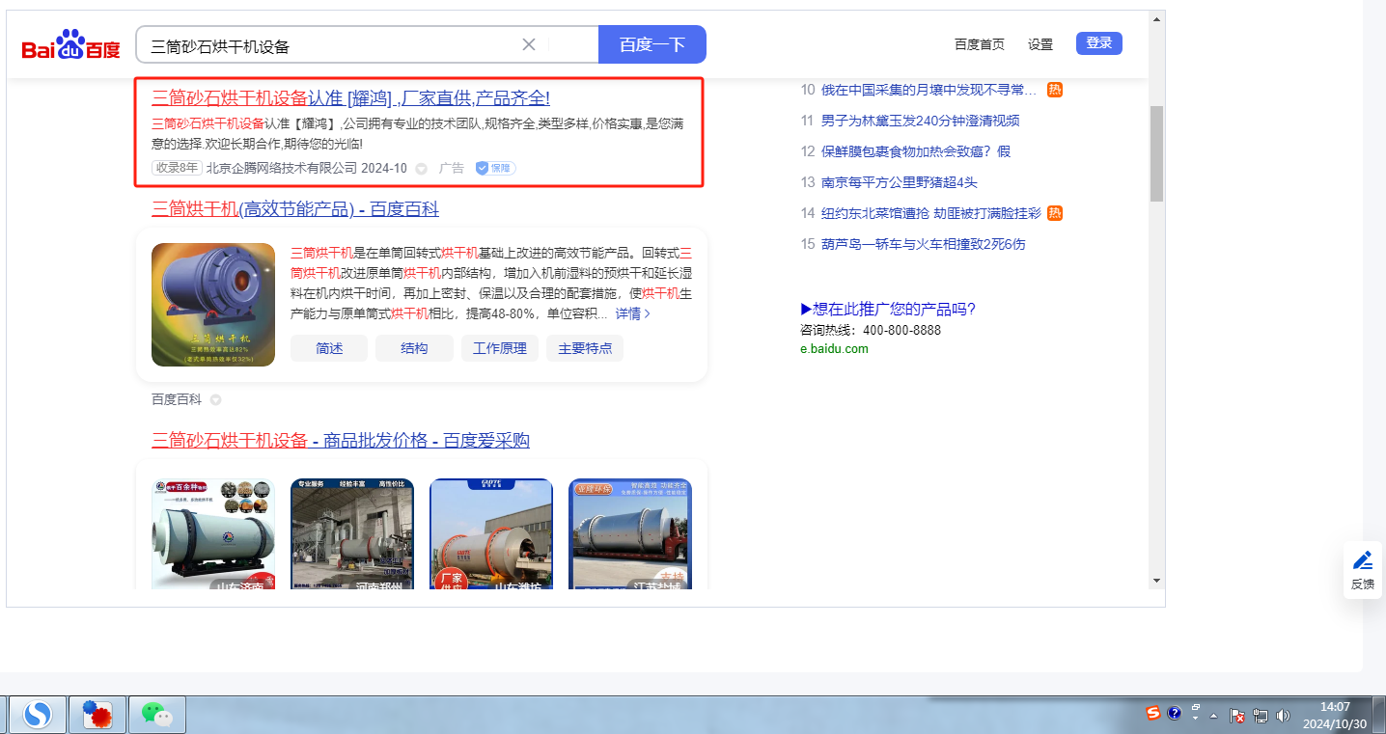Click the volume speaker tray icon
The image size is (1386, 734).
coord(1283,715)
